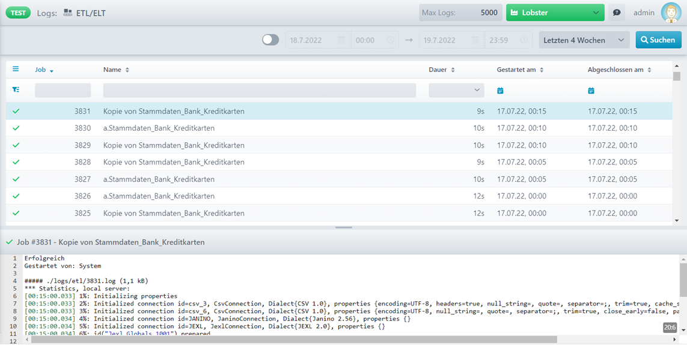Click the splitter handle between table and log
687x345 pixels.
344,227
